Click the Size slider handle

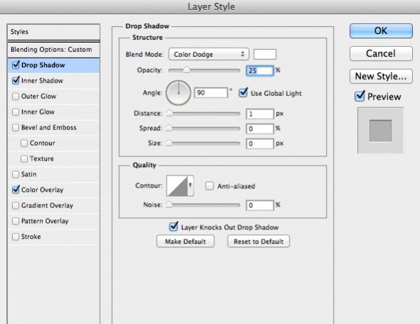point(169,144)
